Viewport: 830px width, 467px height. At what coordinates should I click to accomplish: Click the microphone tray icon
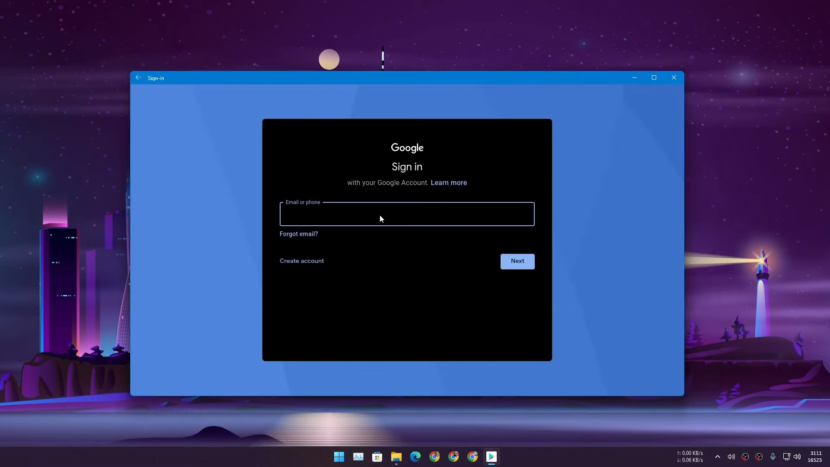click(x=773, y=457)
